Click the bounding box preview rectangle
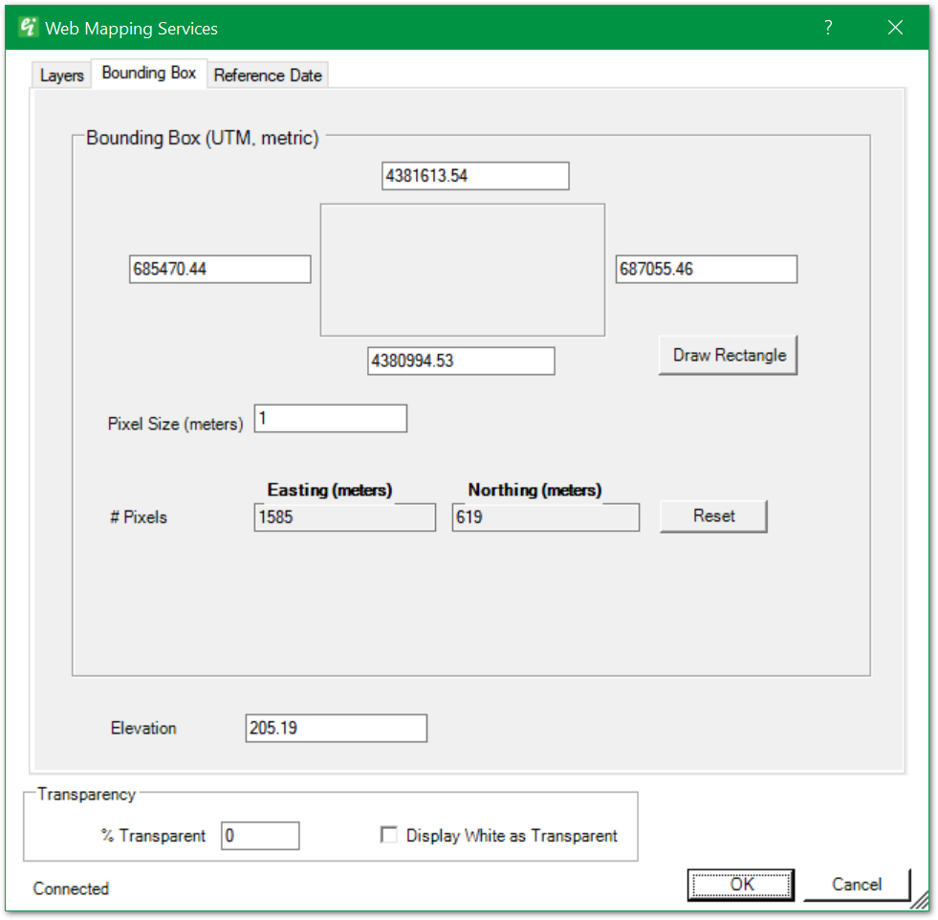Image resolution: width=938 pixels, height=920 pixels. click(462, 269)
